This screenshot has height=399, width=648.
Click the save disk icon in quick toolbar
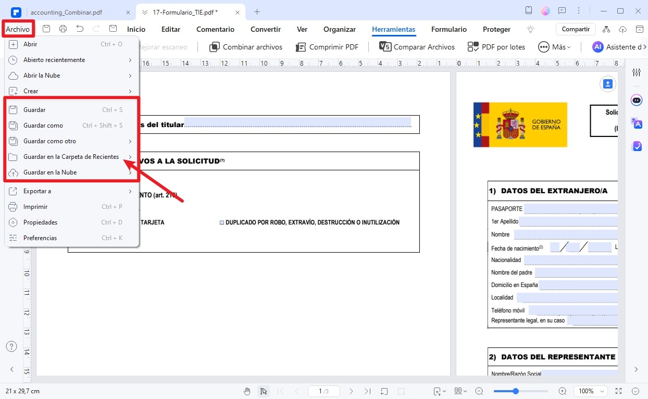pyautogui.click(x=46, y=29)
